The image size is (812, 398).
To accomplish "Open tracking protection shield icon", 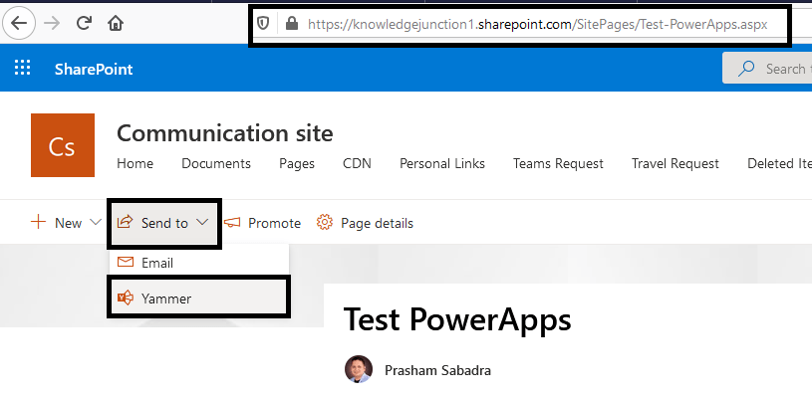I will (263, 23).
